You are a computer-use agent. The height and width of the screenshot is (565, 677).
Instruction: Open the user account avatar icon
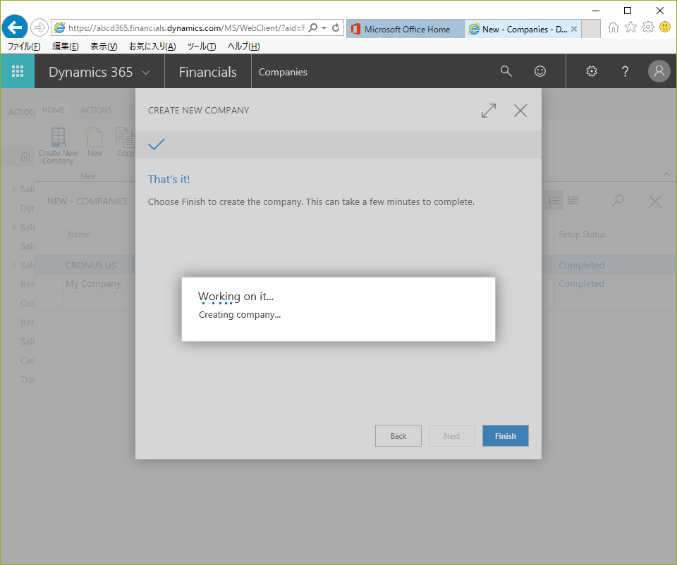(x=659, y=71)
